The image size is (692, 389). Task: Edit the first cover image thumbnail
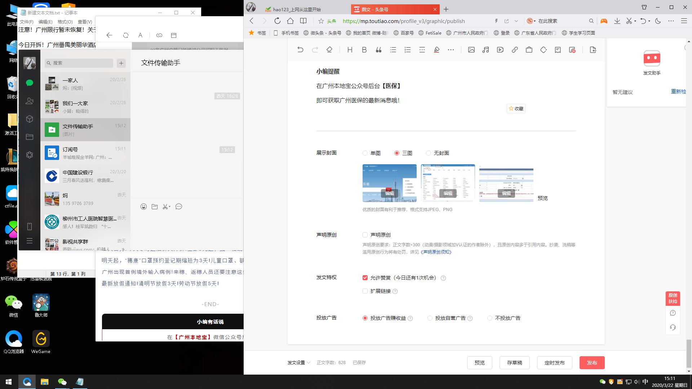[389, 193]
